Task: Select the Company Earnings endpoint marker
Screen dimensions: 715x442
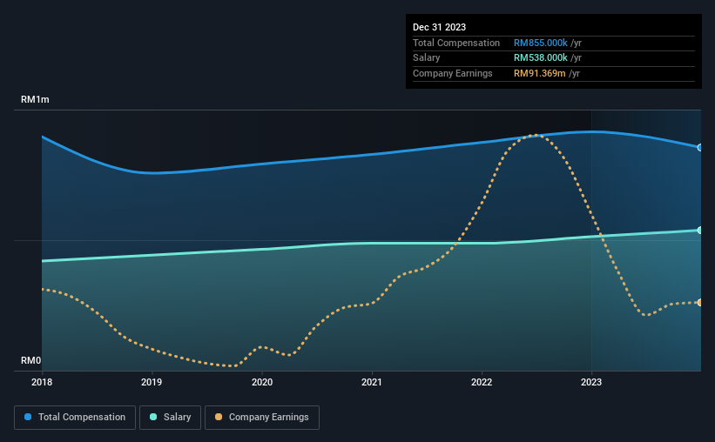Action: (x=700, y=303)
